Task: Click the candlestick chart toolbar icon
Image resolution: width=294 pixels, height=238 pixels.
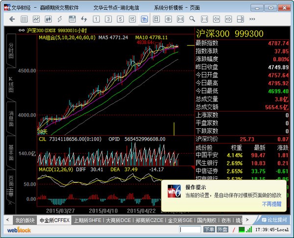Action: [48, 19]
